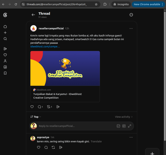Create a new thread with sidebar plus icon
Viewport: 166px width, 155px height.
[5, 33]
